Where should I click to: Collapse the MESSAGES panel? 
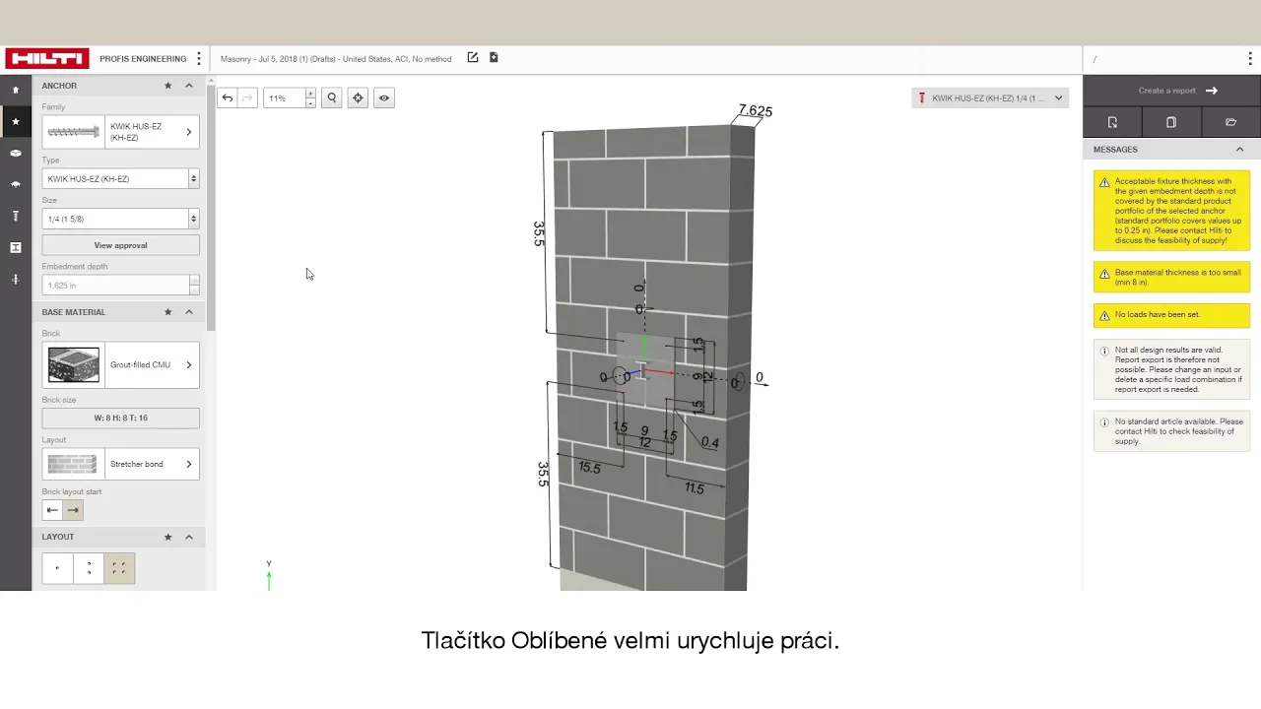(x=1239, y=150)
